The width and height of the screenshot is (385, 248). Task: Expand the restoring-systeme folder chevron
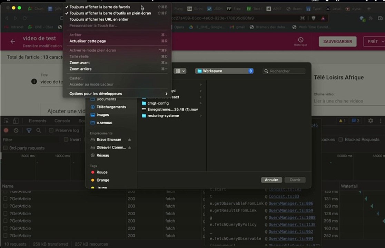[201, 116]
